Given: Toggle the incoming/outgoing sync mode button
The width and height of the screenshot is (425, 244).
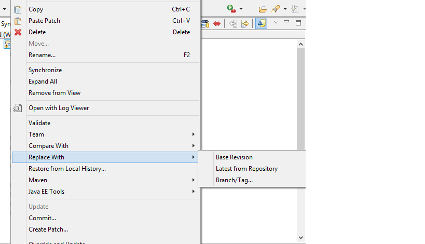Looking at the screenshot, I should (205, 23).
